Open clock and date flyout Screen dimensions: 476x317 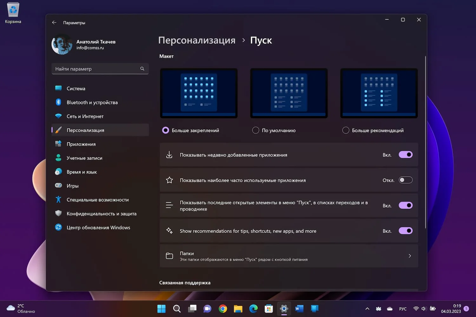pos(451,308)
